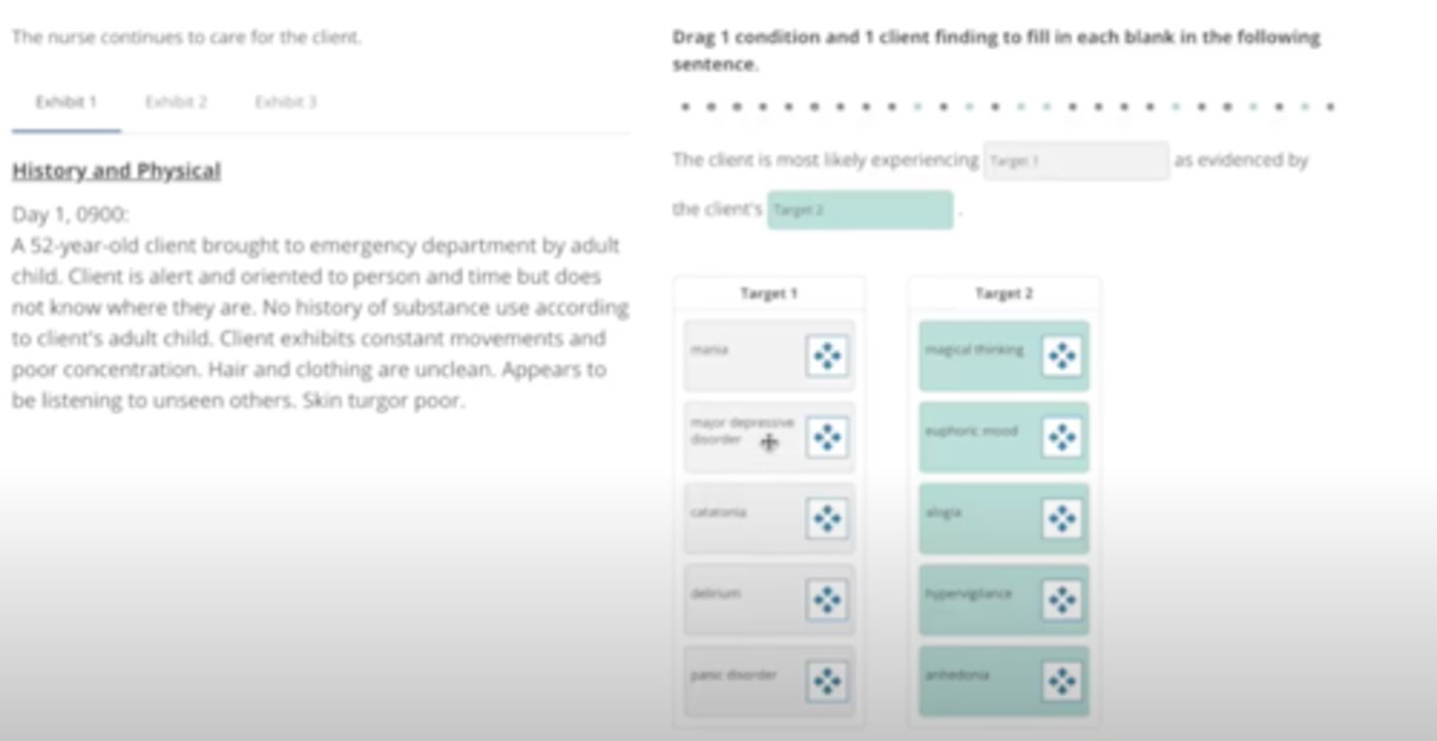This screenshot has height=741, width=1437.
Task: Click the move handle beside magical thinking
Action: (x=1062, y=356)
